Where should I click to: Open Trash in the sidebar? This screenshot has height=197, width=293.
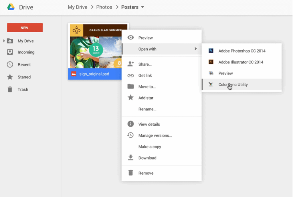click(23, 89)
